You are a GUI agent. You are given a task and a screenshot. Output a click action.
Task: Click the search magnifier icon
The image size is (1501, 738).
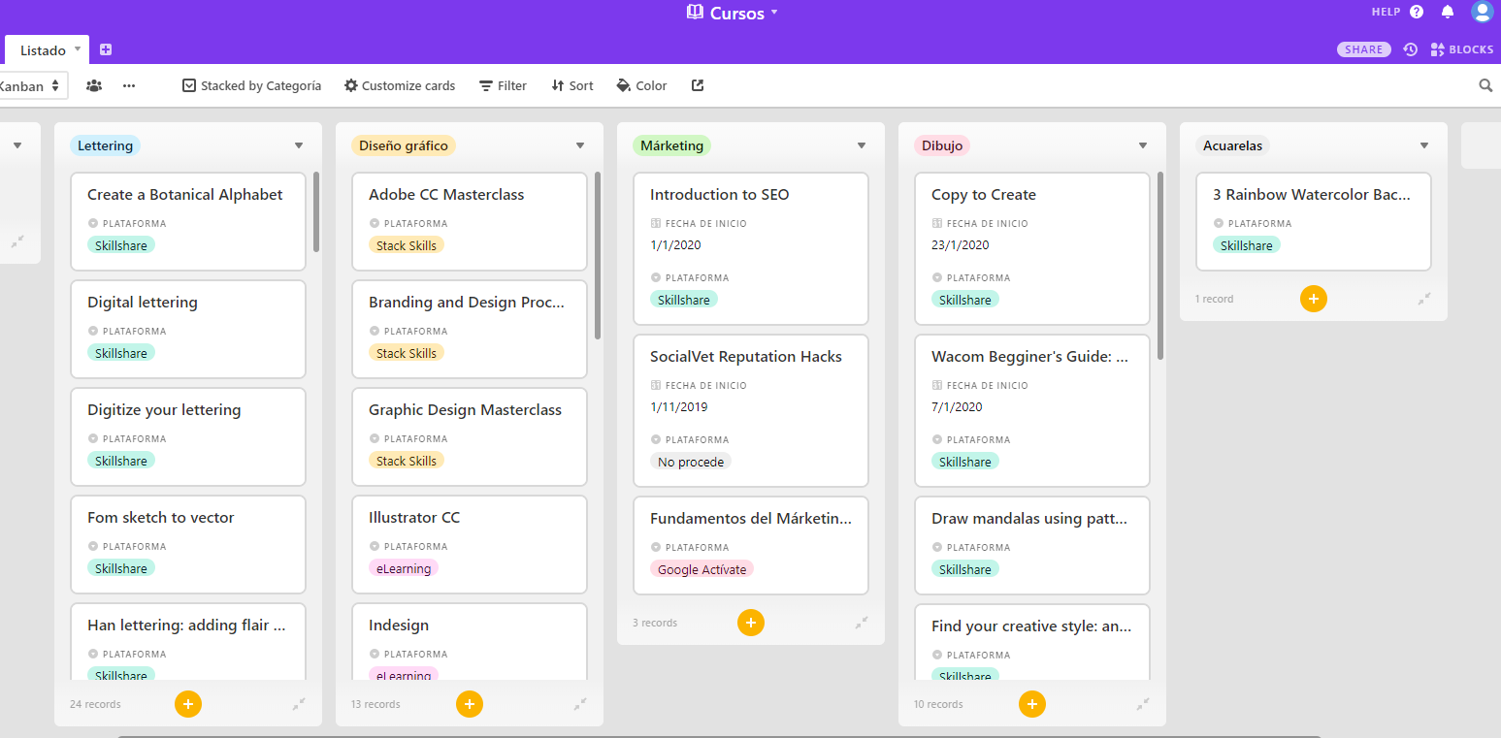(1485, 85)
